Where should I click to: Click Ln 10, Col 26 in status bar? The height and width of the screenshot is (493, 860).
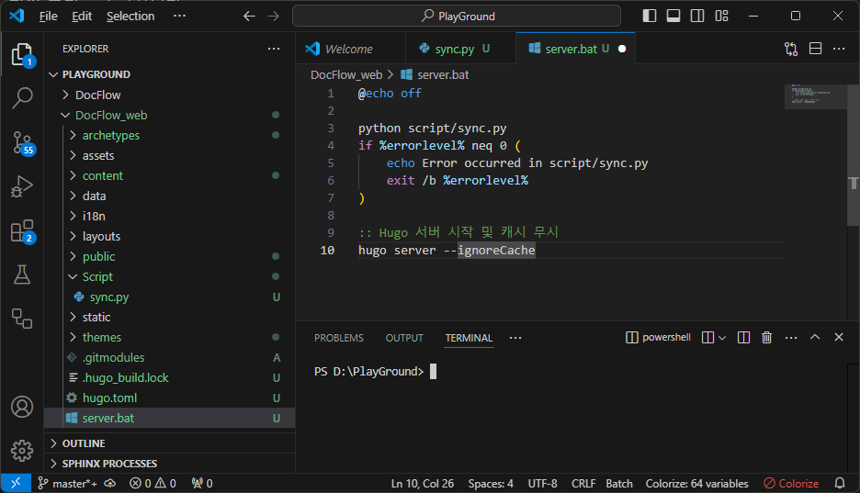423,483
